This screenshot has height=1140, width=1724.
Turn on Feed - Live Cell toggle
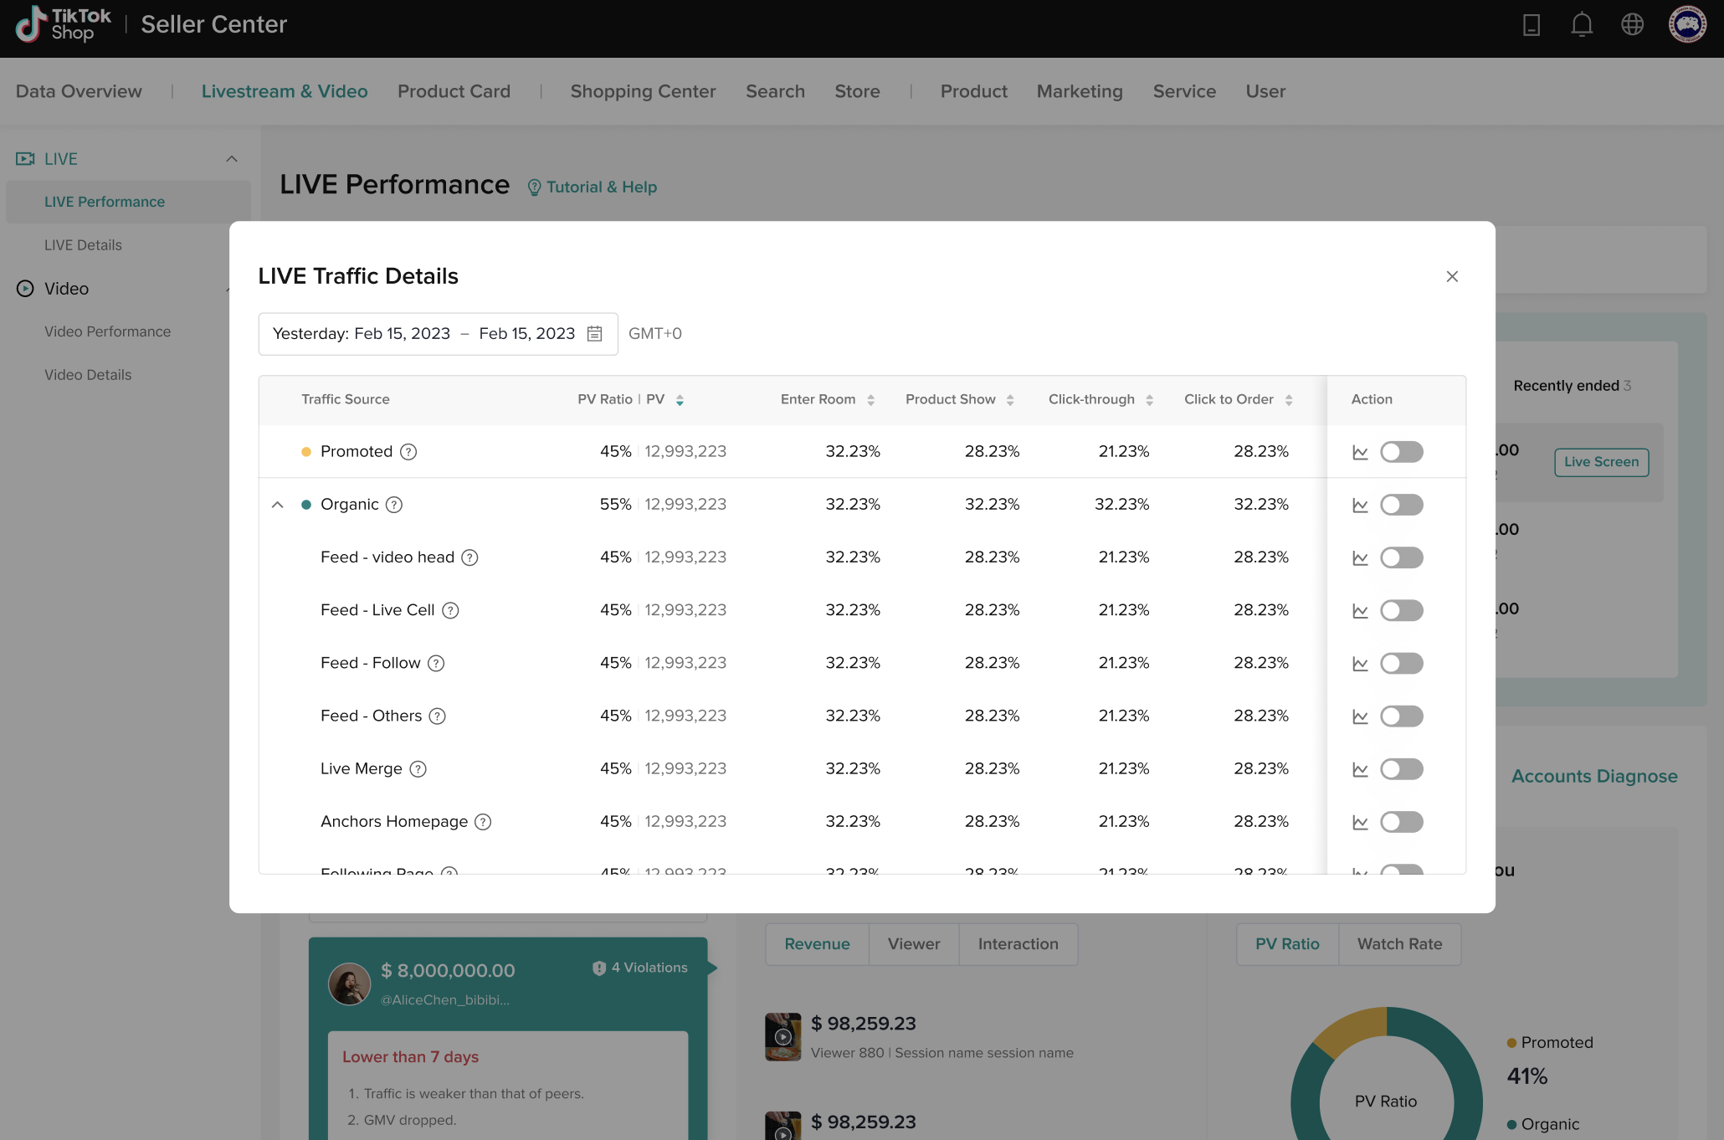point(1401,611)
